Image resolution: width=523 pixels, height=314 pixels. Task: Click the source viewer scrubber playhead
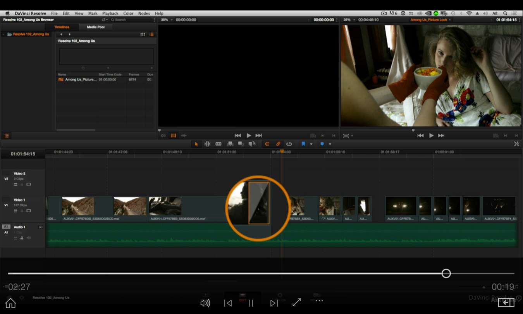(x=159, y=130)
